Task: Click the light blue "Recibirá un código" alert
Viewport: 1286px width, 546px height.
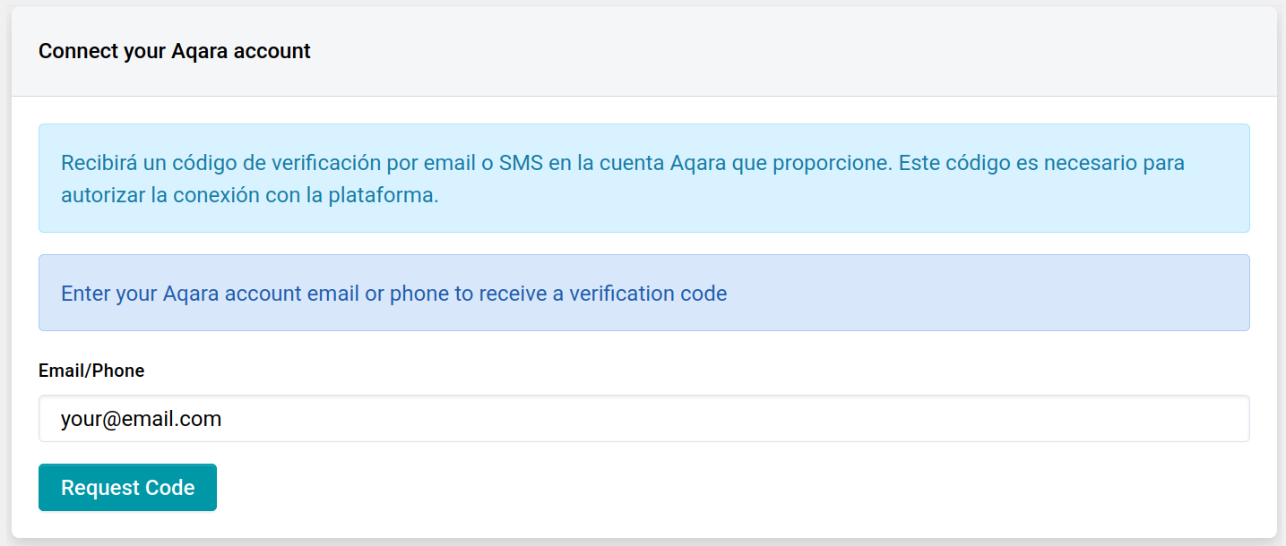Action: click(643, 178)
